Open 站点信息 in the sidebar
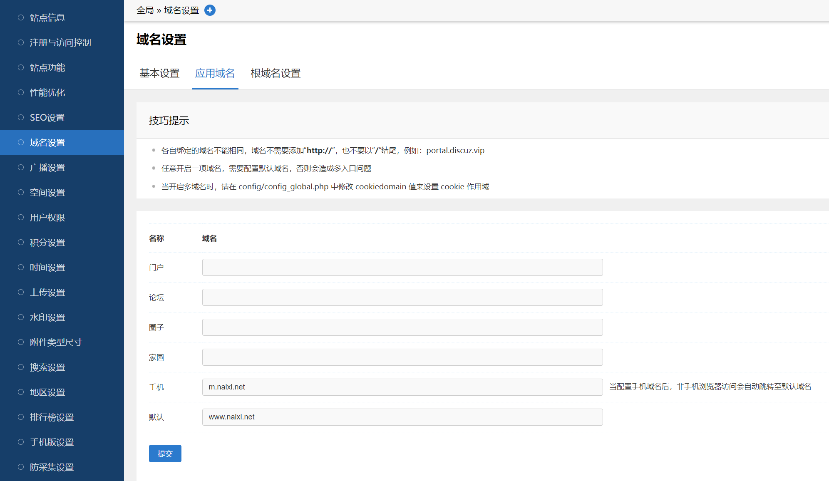The width and height of the screenshot is (829, 481). coord(47,17)
